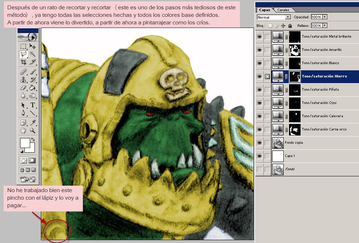The height and width of the screenshot is (243, 359).
Task: Jump to ImageReady from toolbox
Action: (x=28, y=179)
